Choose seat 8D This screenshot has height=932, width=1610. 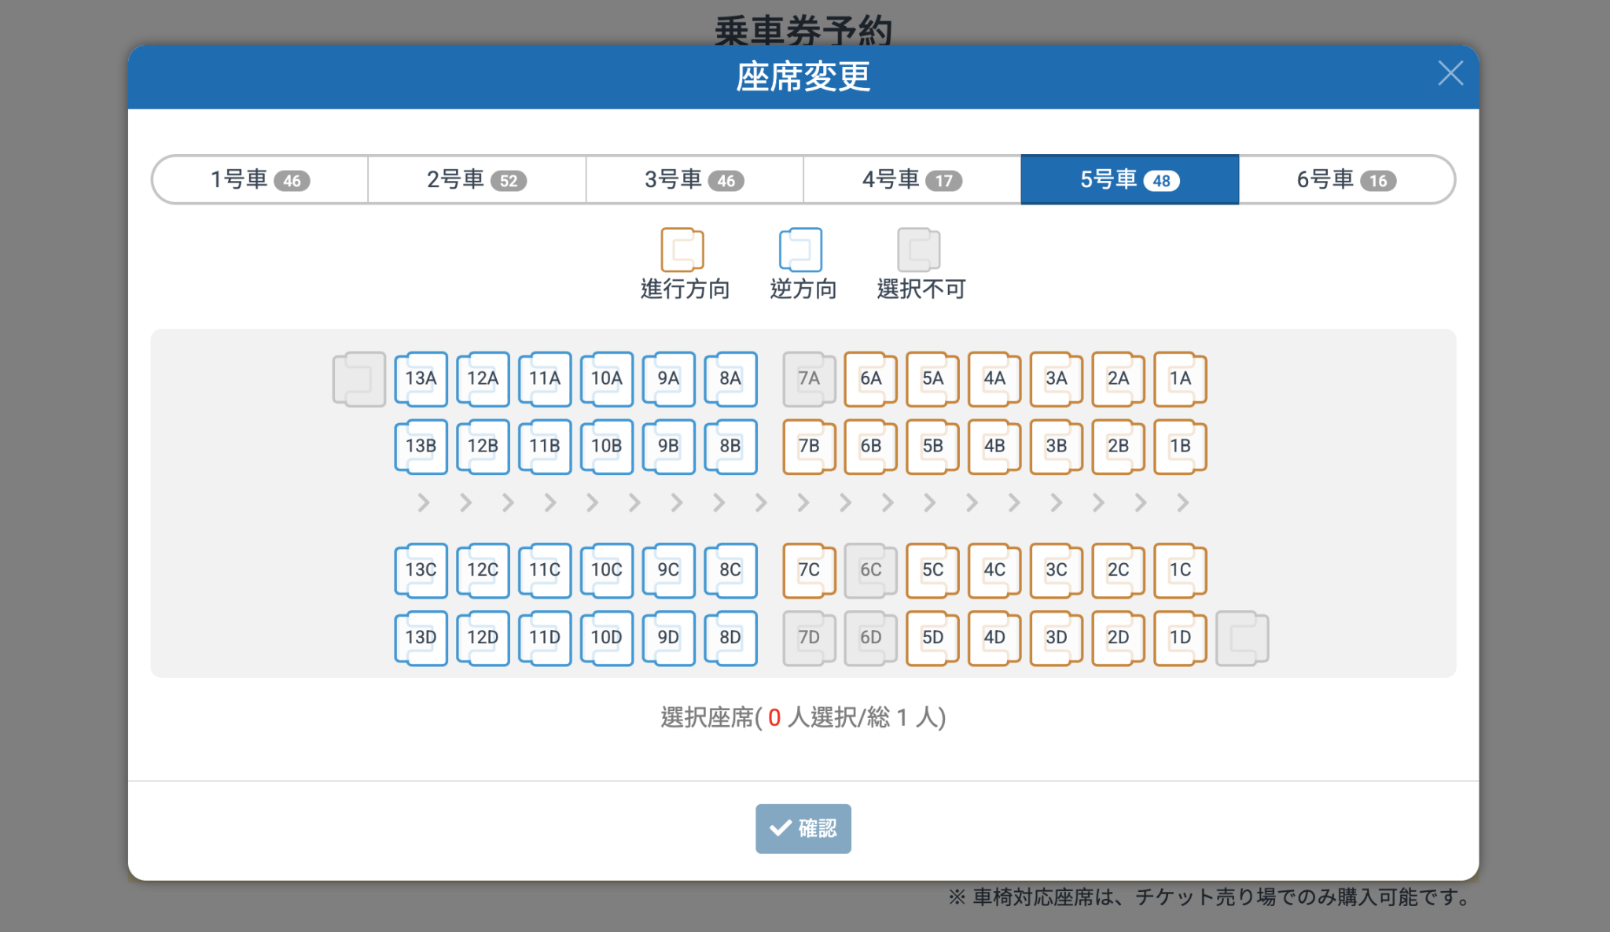click(730, 637)
